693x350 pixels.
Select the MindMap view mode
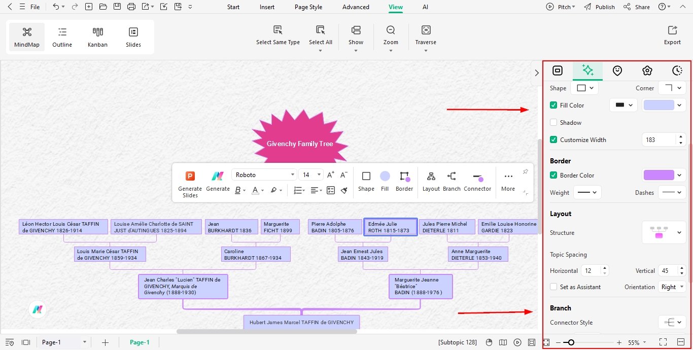click(26, 36)
